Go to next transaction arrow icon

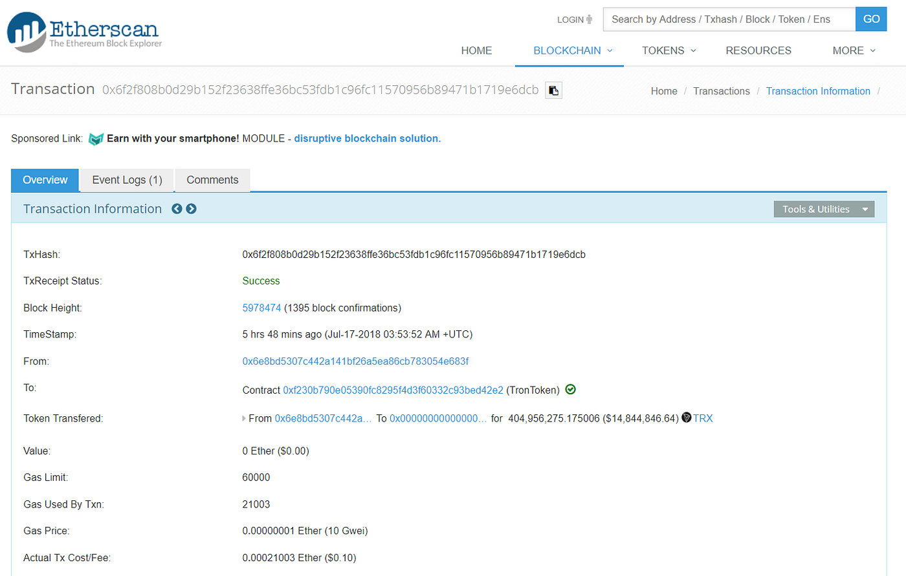coord(192,209)
